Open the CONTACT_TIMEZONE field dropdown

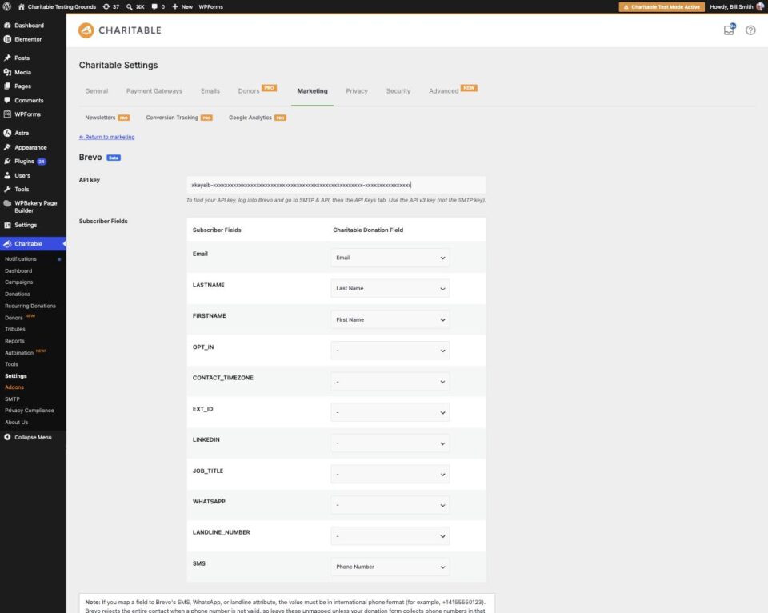click(x=390, y=382)
